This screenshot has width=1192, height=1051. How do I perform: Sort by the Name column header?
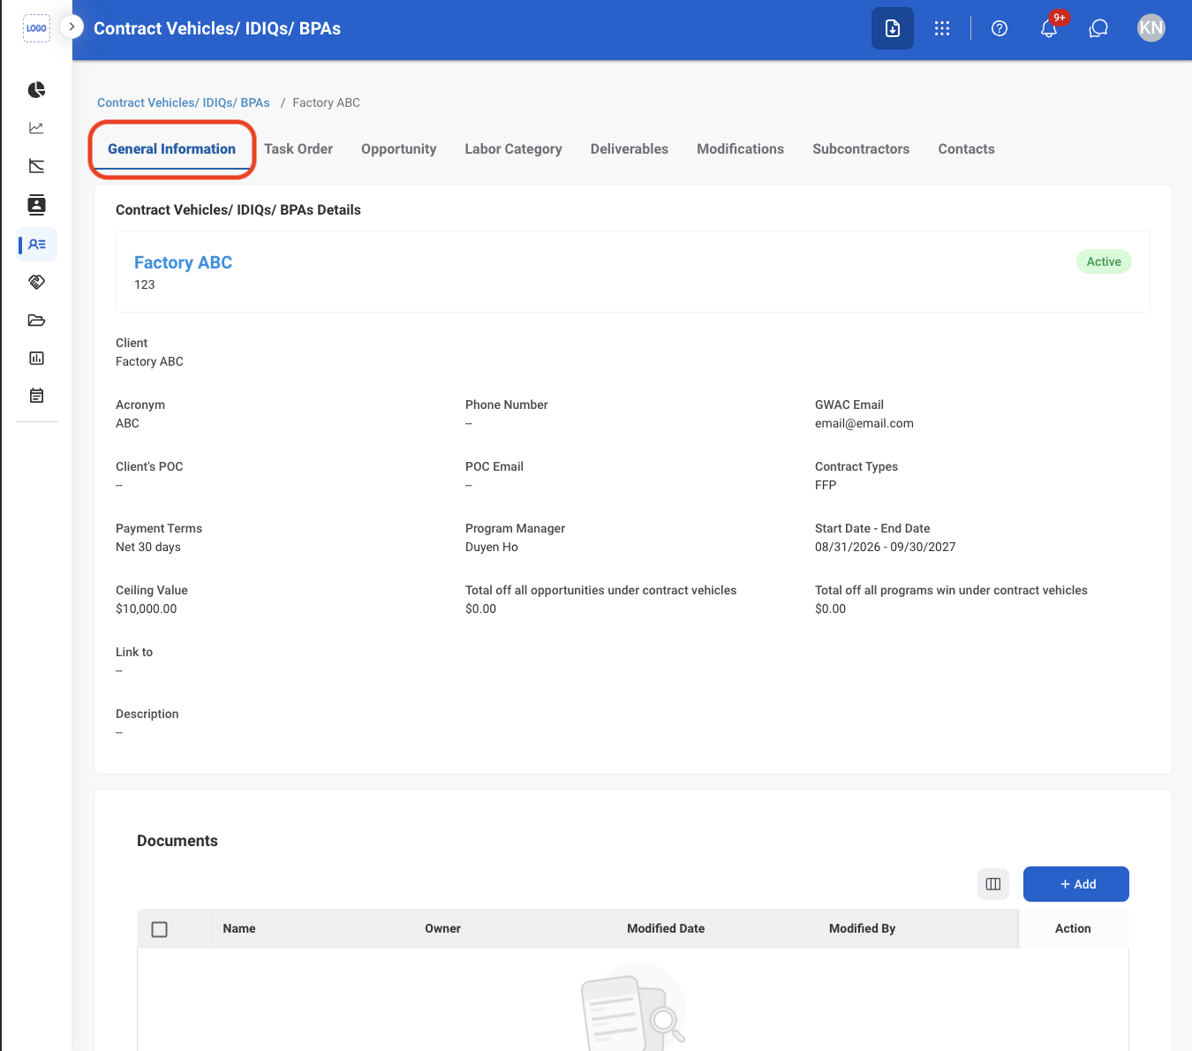[x=239, y=928]
